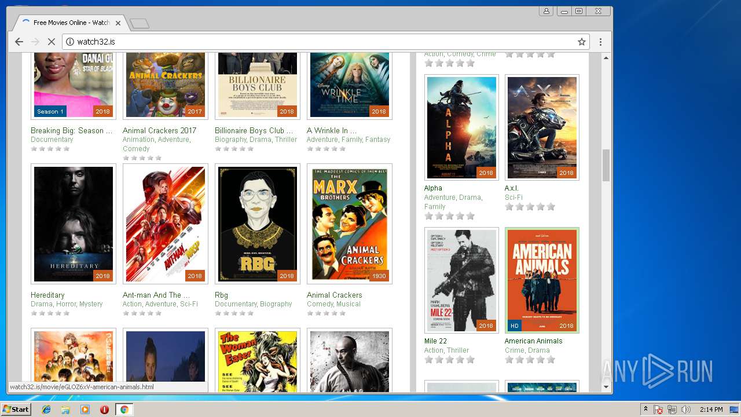This screenshot has width=741, height=417.
Task: Click the Rbg title link
Action: pos(221,295)
